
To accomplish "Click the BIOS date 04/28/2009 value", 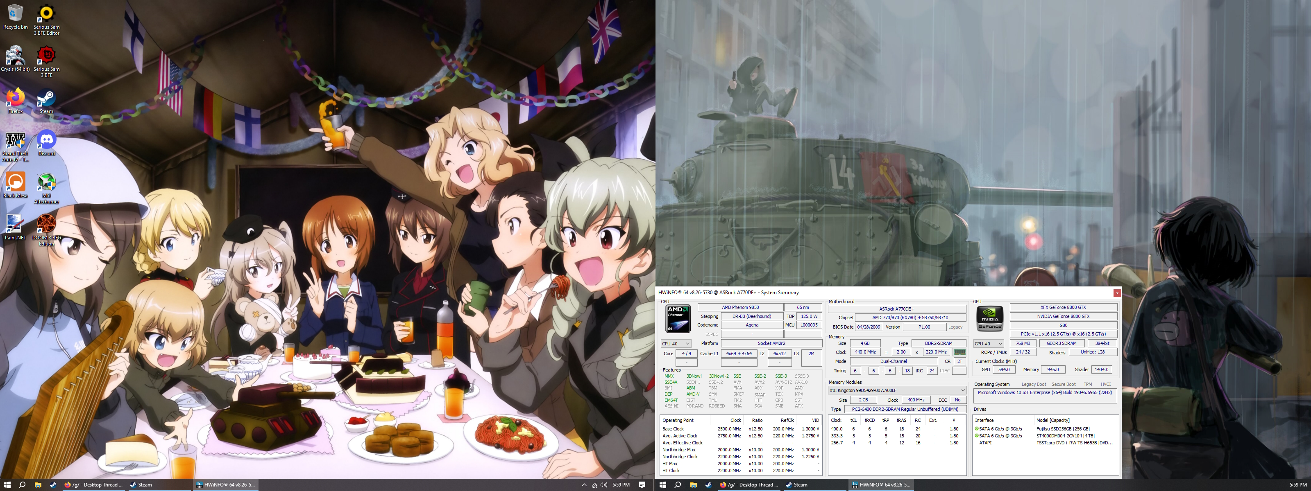I will pos(869,327).
